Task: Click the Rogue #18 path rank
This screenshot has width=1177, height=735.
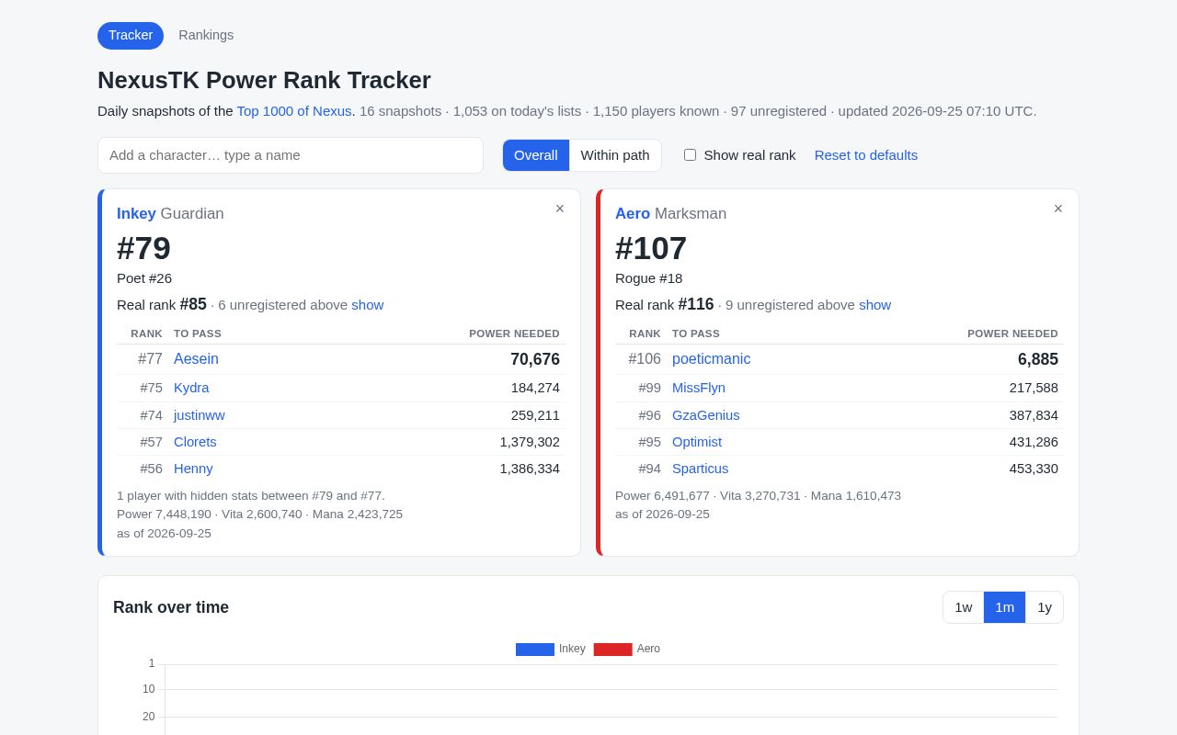Action: tap(649, 278)
